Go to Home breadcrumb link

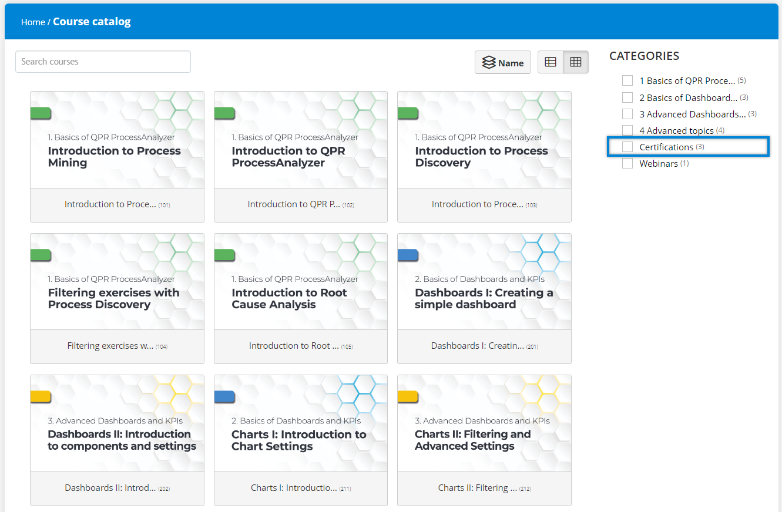[33, 22]
